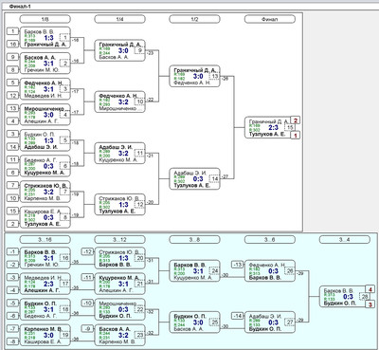
Task: Click match number box 15 in the final
Action: coord(289,127)
